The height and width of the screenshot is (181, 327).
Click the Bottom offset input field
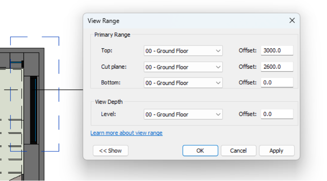click(277, 83)
